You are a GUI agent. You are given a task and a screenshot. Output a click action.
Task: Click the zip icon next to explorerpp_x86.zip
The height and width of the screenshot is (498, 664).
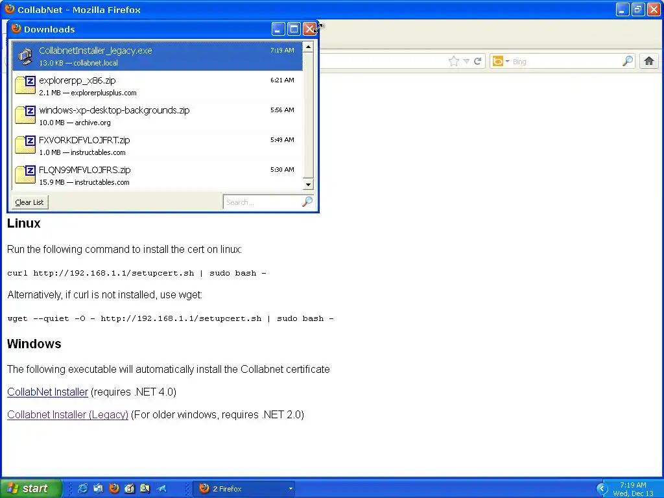click(x=25, y=85)
